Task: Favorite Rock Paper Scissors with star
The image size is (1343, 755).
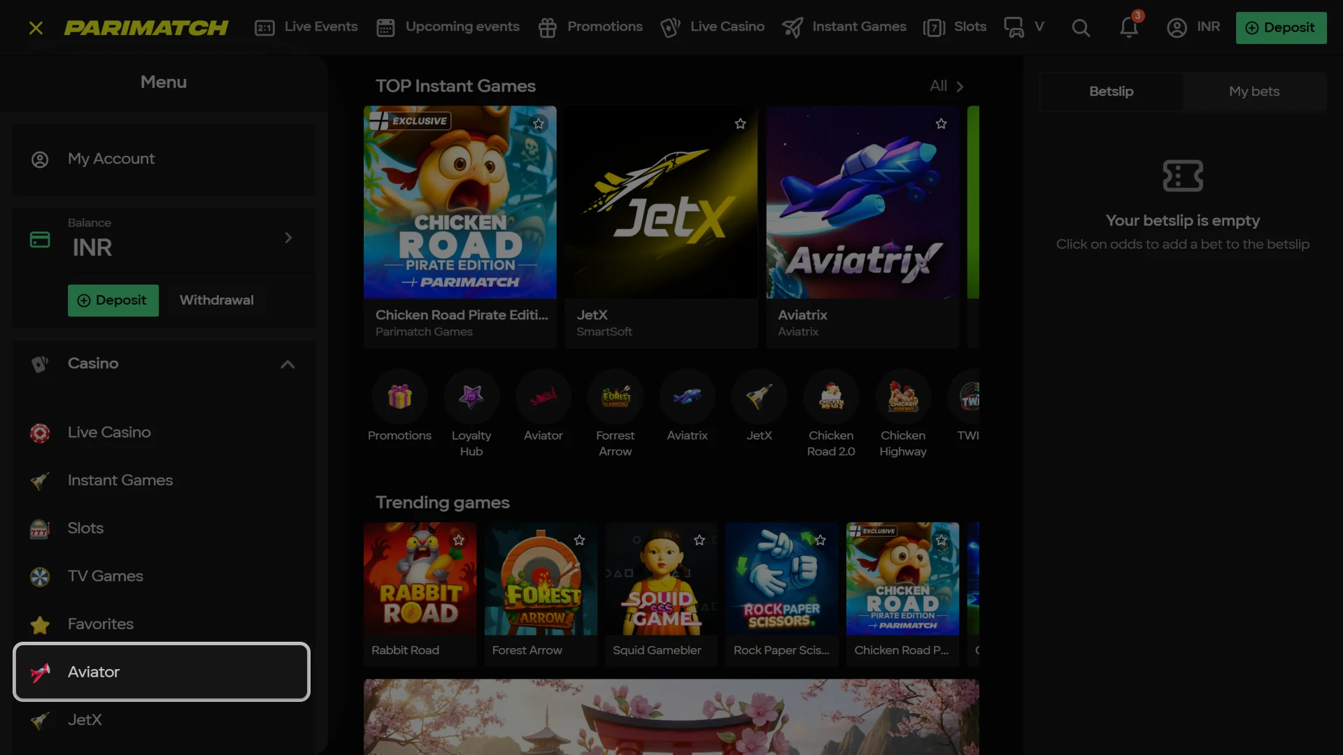Action: [820, 540]
